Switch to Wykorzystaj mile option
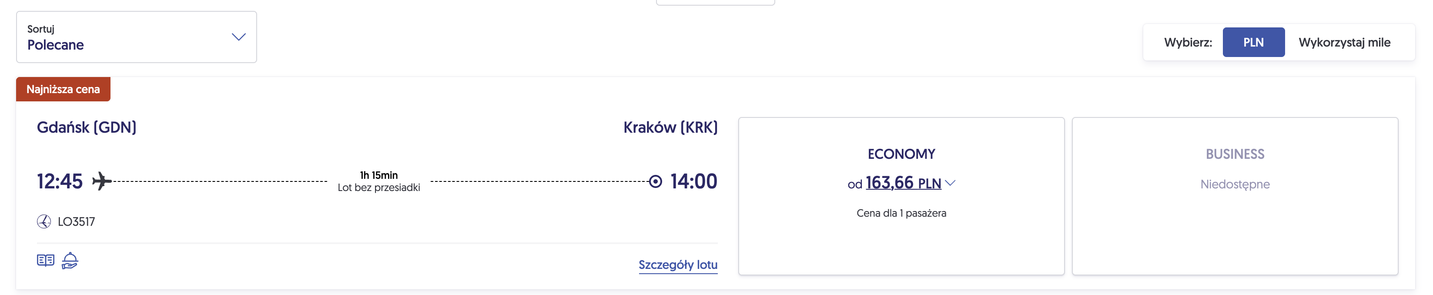The width and height of the screenshot is (1433, 295). pyautogui.click(x=1344, y=42)
